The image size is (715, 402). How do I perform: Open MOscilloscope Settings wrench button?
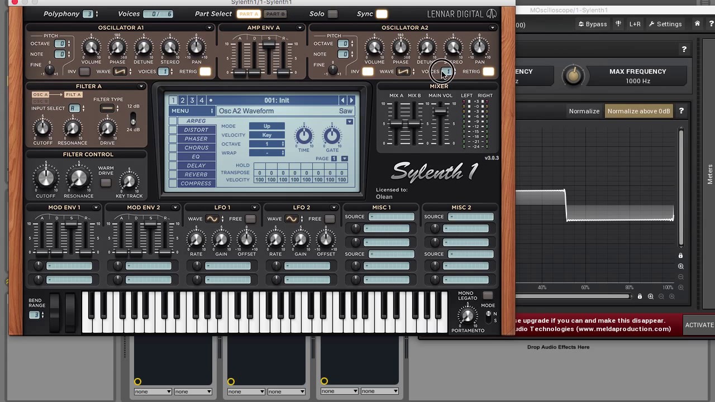(665, 24)
